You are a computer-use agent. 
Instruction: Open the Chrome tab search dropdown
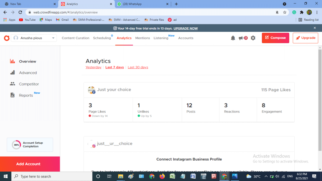(284, 4)
